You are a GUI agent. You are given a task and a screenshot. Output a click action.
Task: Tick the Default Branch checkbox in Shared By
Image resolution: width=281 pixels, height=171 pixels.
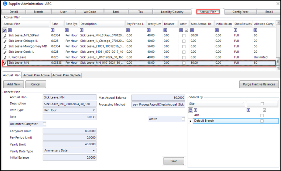click(262, 121)
